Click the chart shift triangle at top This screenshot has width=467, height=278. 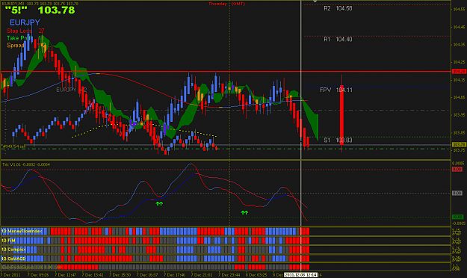click(x=315, y=1)
